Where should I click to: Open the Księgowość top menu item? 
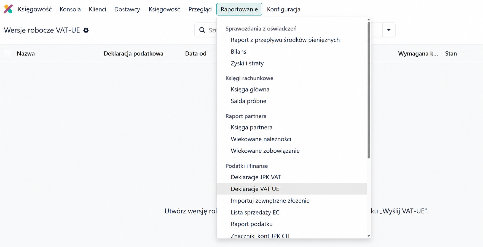tap(164, 9)
